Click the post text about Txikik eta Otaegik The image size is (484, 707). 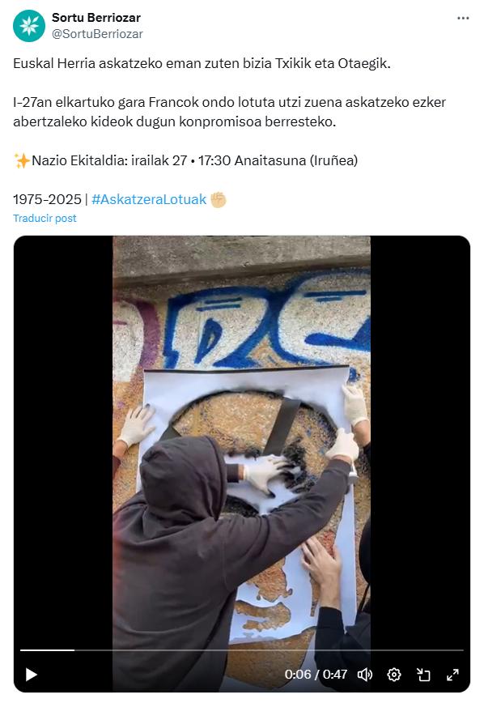pos(202,63)
